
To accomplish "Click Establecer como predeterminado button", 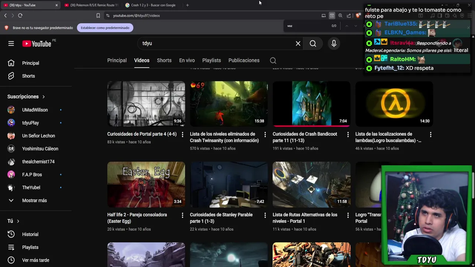I will (105, 28).
